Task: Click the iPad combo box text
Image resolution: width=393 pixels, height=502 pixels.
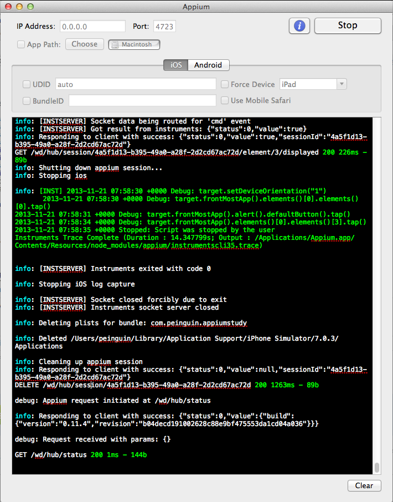Action: [x=308, y=84]
